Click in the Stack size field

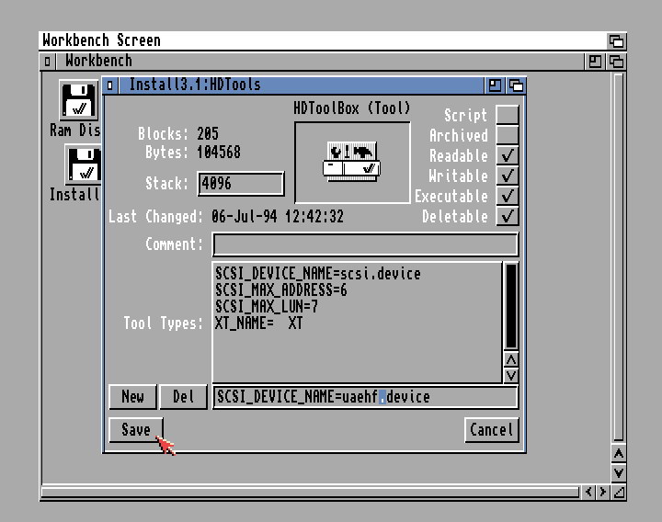(x=241, y=183)
